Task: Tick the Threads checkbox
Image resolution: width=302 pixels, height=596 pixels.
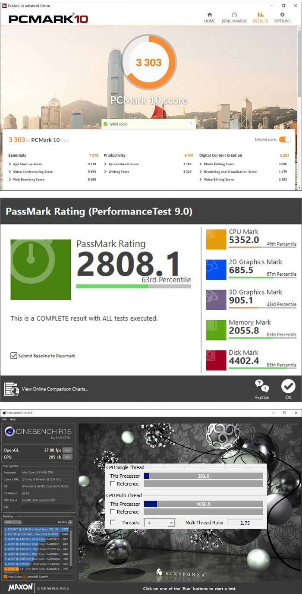Action: point(113,523)
